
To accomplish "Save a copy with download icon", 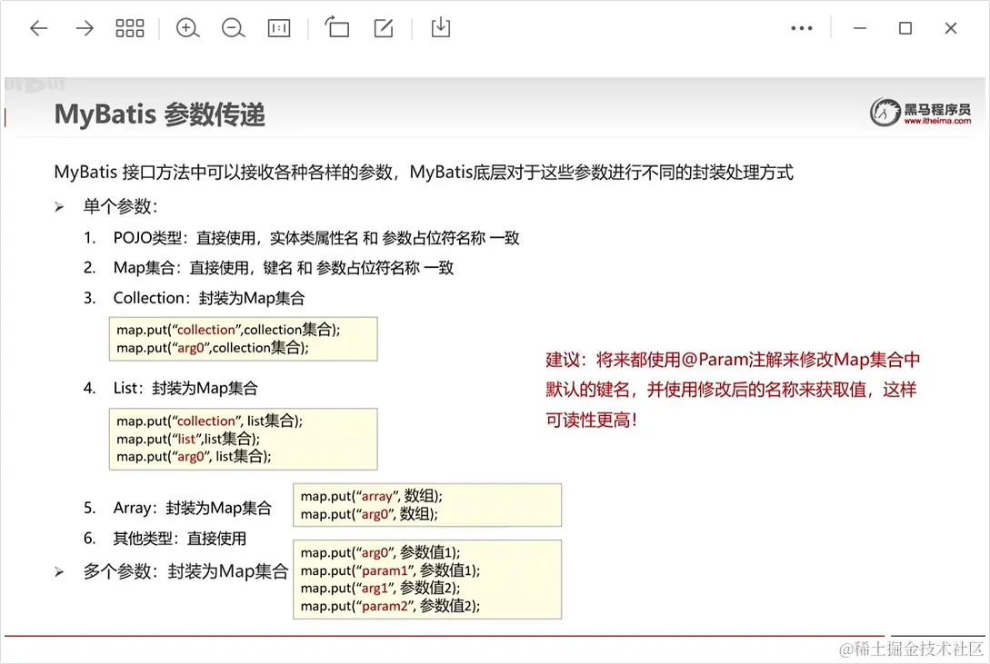I will [x=441, y=28].
